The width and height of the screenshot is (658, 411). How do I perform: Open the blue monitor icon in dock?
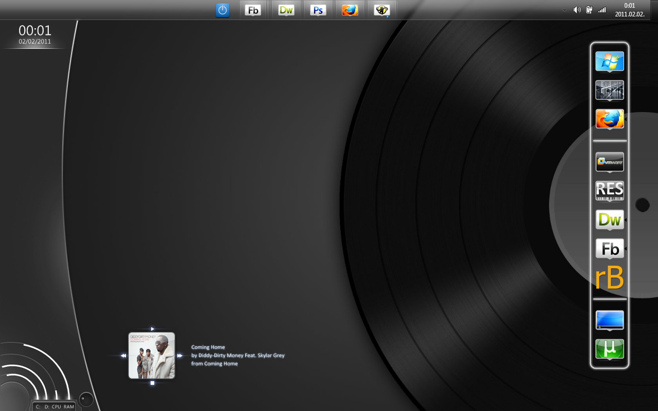610,320
